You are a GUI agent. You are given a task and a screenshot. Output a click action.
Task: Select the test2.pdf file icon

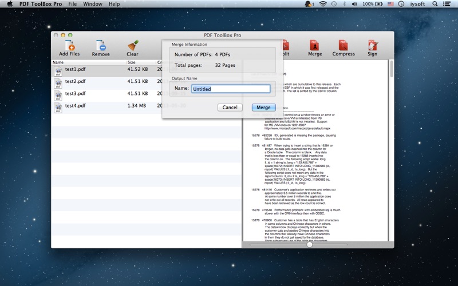pos(58,84)
